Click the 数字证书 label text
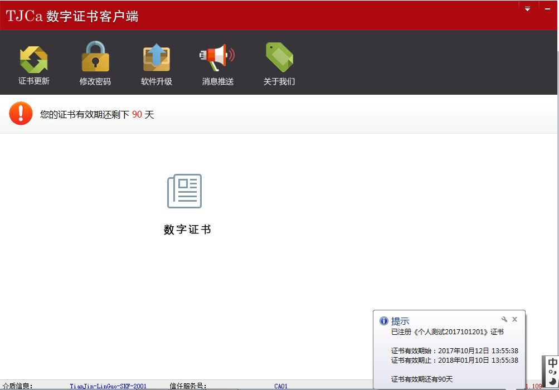Viewport: 559px width, 390px height. click(x=187, y=230)
